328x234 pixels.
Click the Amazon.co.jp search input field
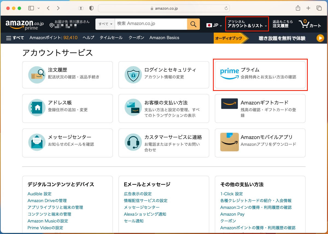pyautogui.click(x=151, y=24)
